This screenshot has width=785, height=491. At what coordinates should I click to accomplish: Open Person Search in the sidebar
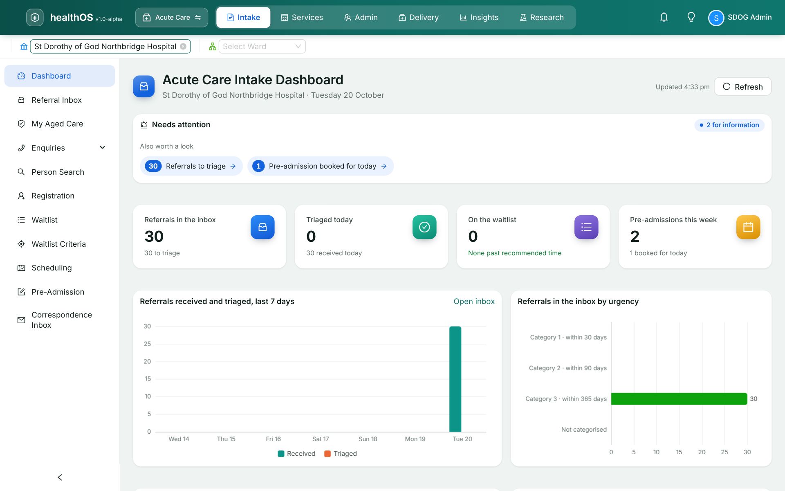[60, 172]
